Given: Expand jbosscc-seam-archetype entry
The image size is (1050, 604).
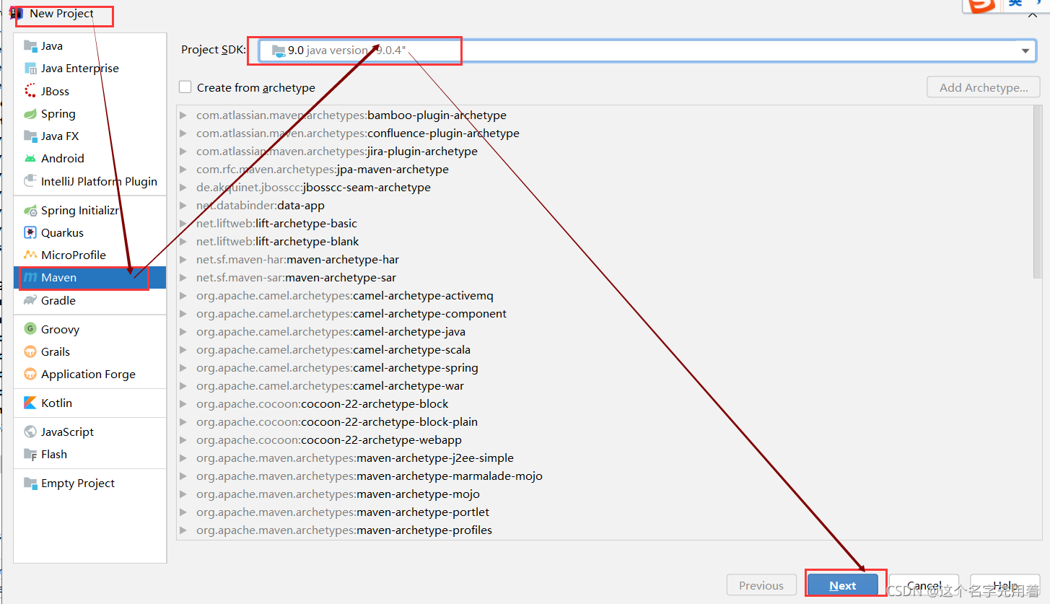Looking at the screenshot, I should (183, 188).
